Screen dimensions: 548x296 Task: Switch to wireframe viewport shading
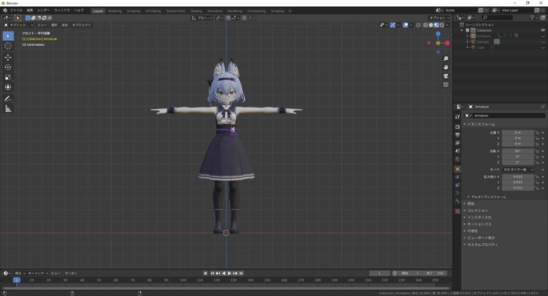[x=425, y=25]
